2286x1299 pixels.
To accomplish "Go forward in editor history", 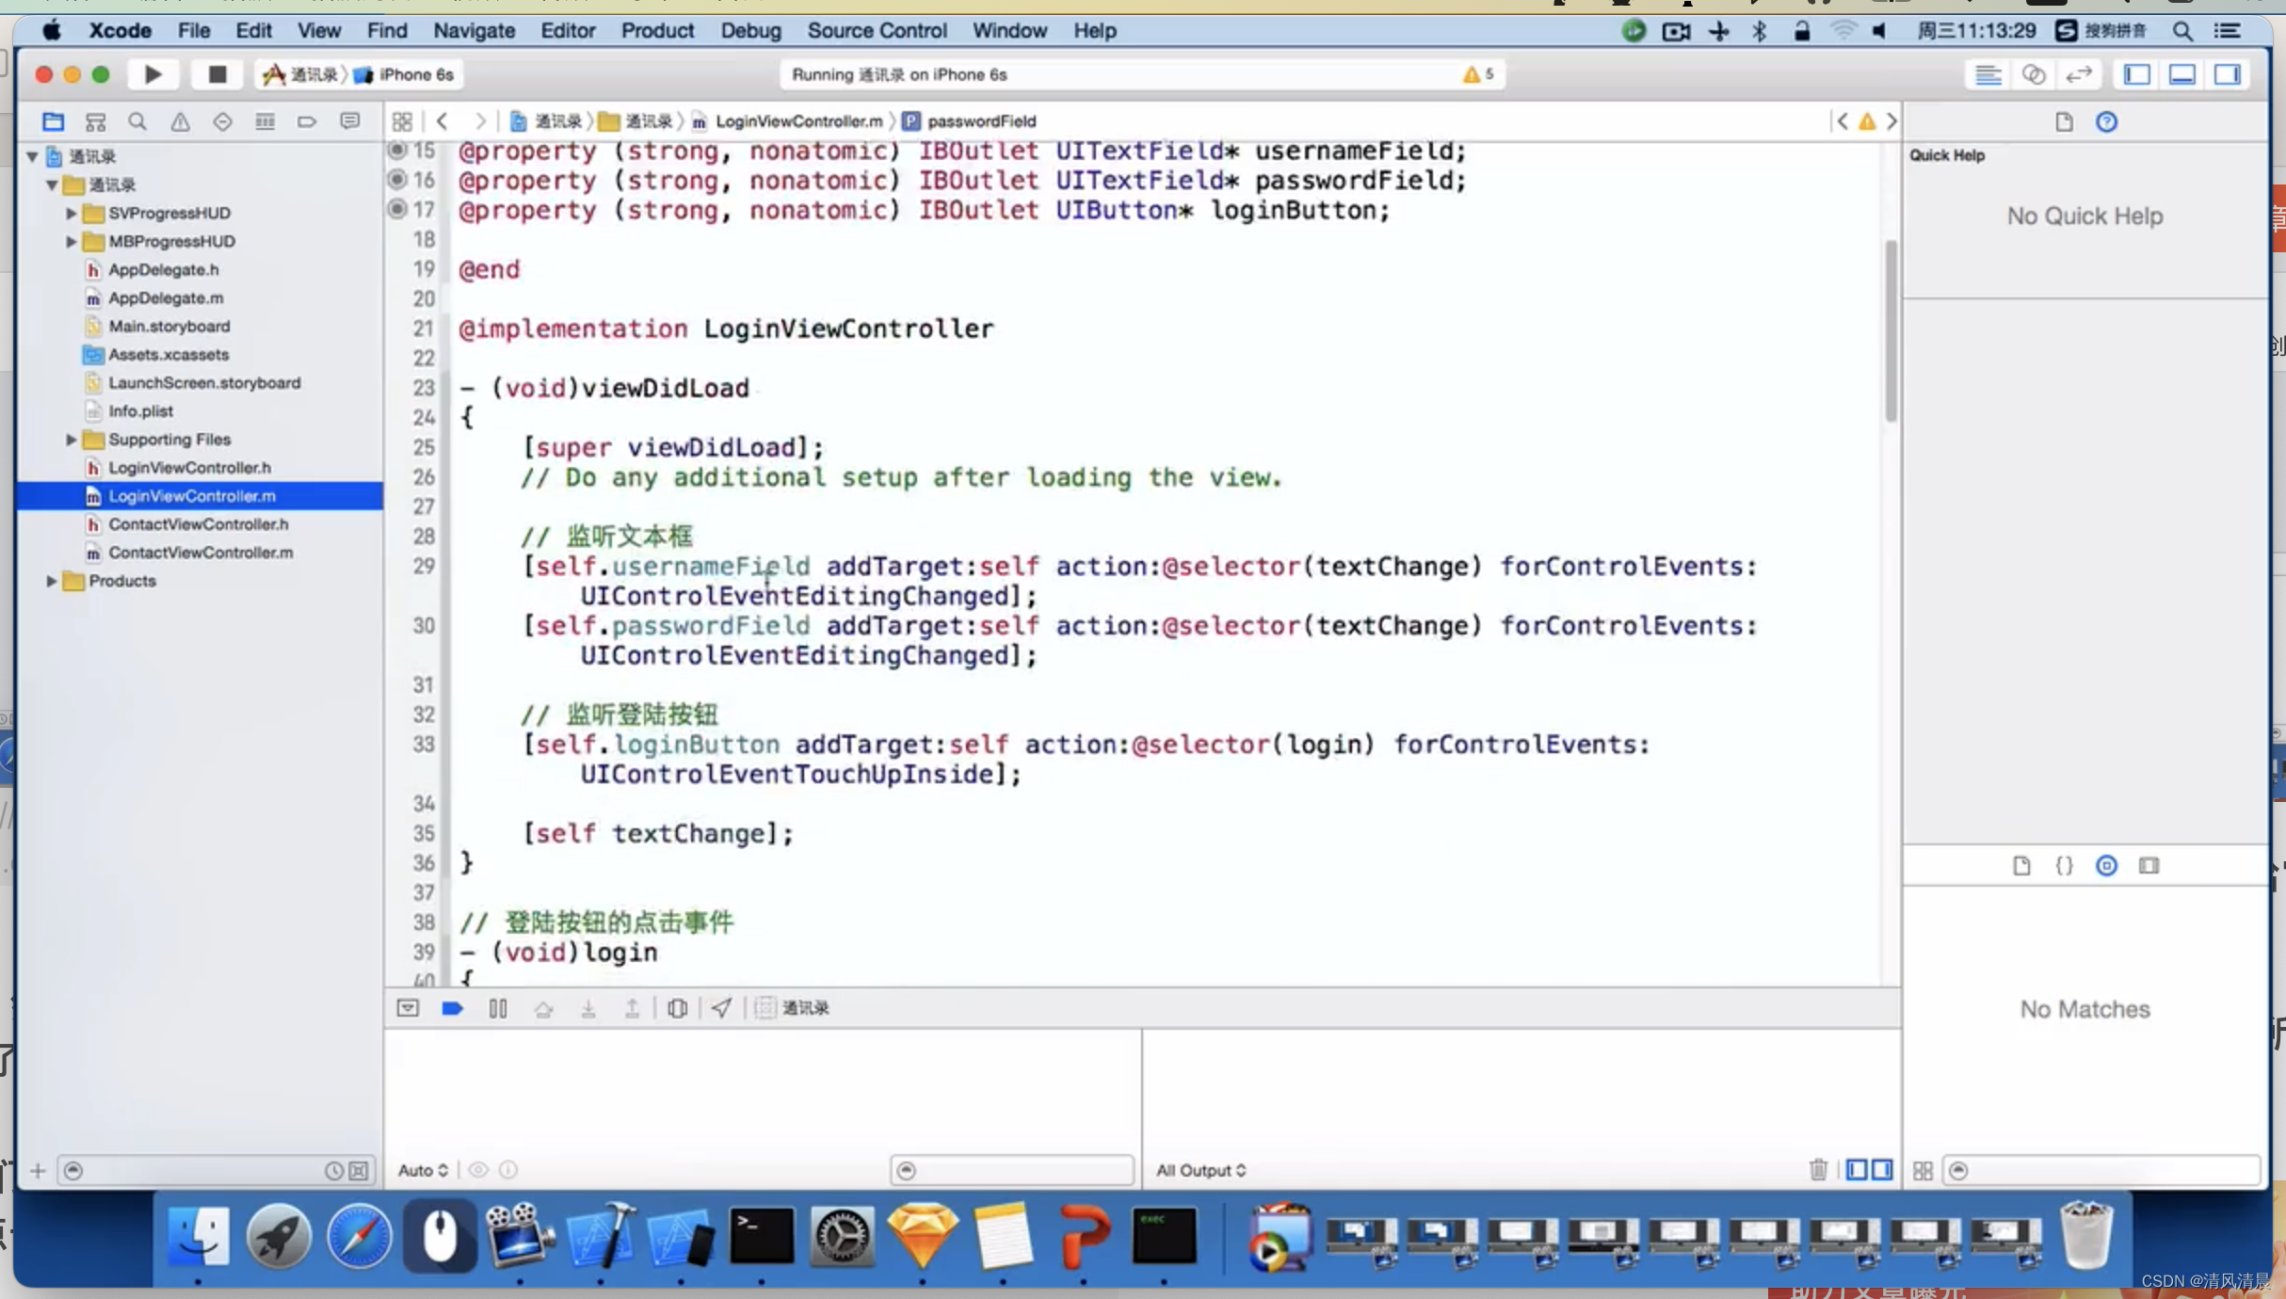I will coord(480,121).
